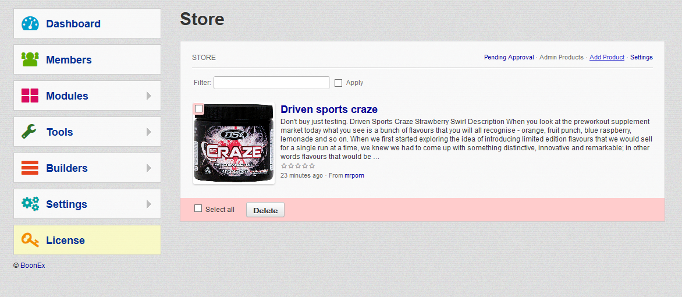Open the sidebar Settings menu label
This screenshot has width=682, height=297.
[x=66, y=204]
